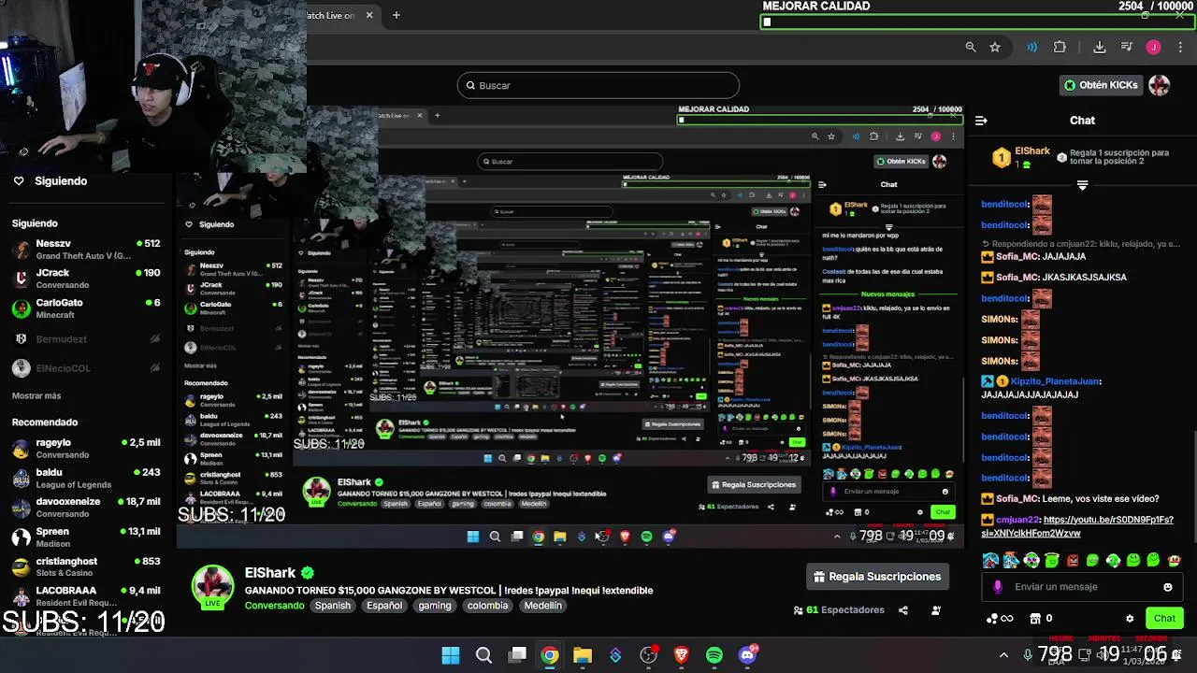Open the Windows Start menu on the bottom taskbar
The height and width of the screenshot is (673, 1197).
click(x=451, y=655)
